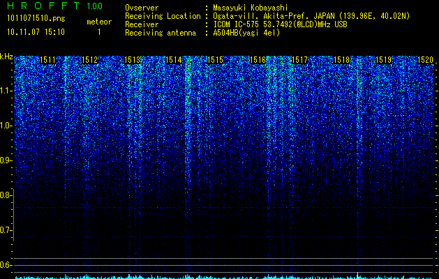The width and height of the screenshot is (439, 279).
Task: Click the meteor count label
Action: [99, 22]
